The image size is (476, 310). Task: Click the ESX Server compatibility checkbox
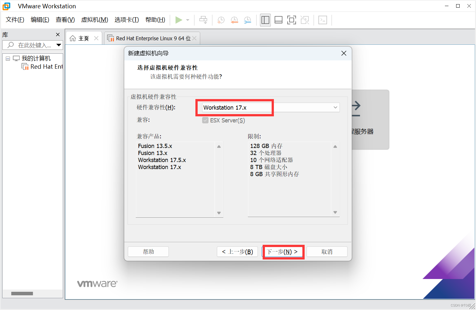[205, 120]
